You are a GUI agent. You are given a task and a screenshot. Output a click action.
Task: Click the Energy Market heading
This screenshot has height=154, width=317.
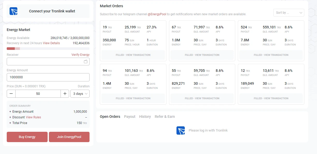tap(18, 30)
